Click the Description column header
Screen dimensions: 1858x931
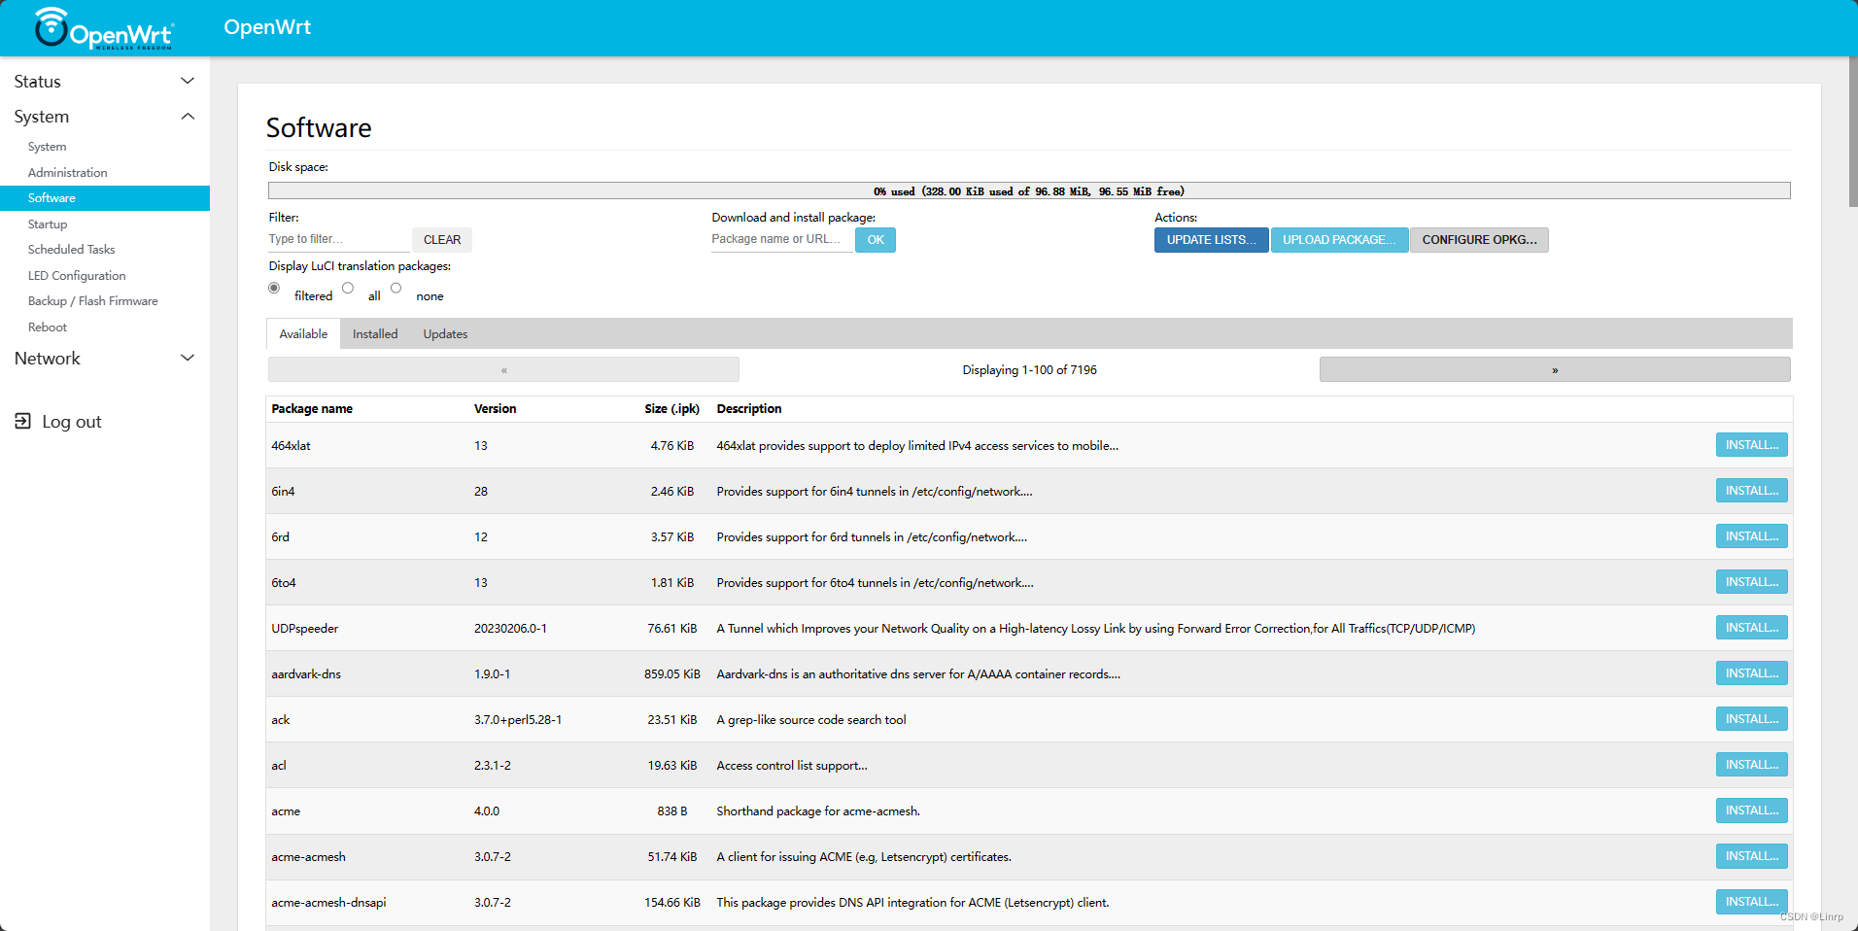749,409
